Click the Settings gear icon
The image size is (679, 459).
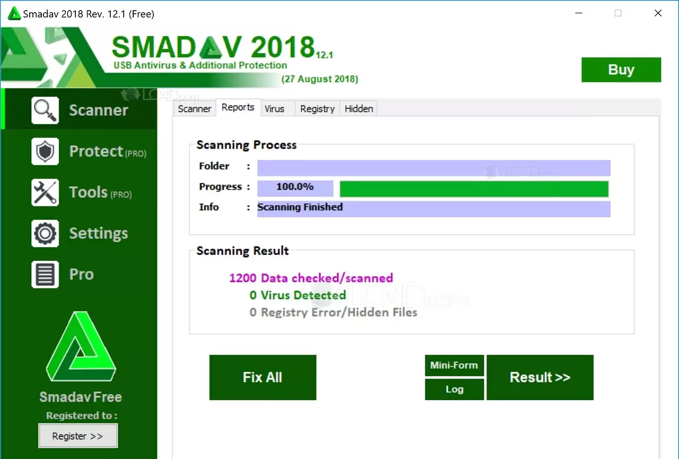pos(45,233)
